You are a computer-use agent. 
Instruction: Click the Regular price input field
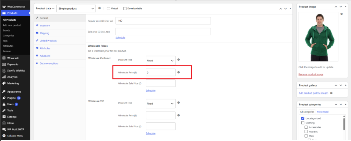pyautogui.click(x=163, y=21)
